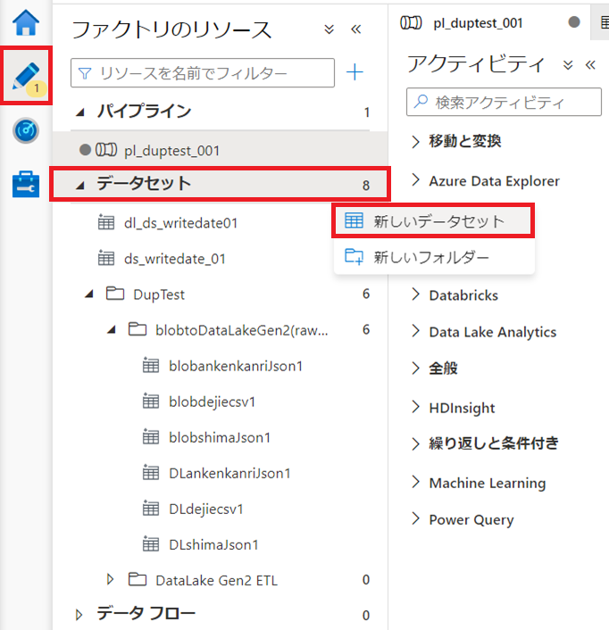Image resolution: width=609 pixels, height=630 pixels.
Task: Open the Monitor gauge icon
Action: coord(26,130)
